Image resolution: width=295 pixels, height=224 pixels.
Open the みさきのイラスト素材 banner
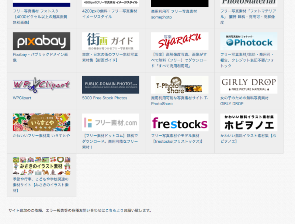[42, 166]
